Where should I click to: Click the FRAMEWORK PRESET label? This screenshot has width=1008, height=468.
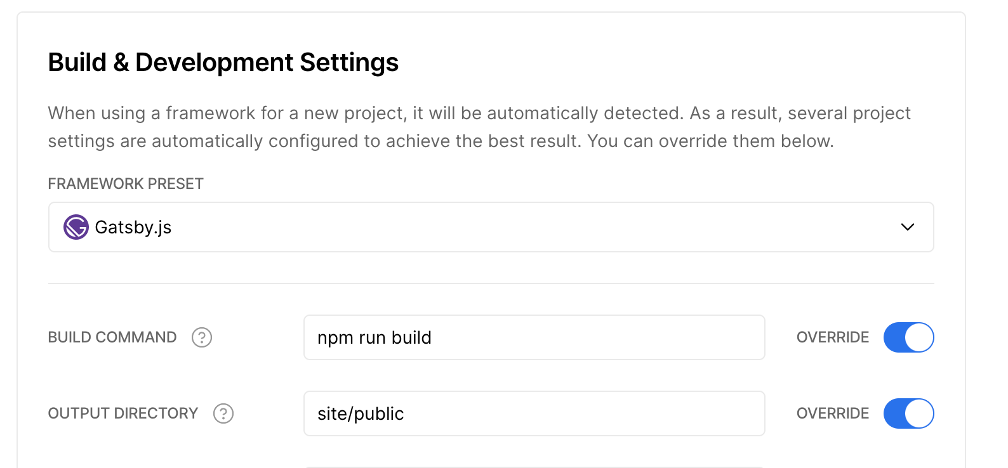126,184
